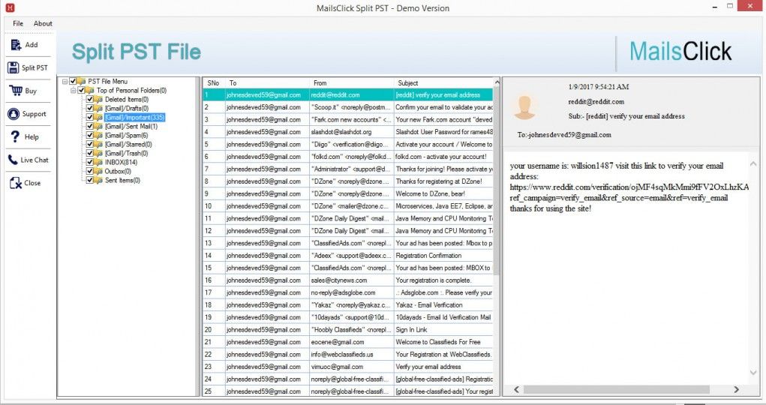Sort emails by the SNo column header
This screenshot has height=405, width=766.
[x=214, y=83]
